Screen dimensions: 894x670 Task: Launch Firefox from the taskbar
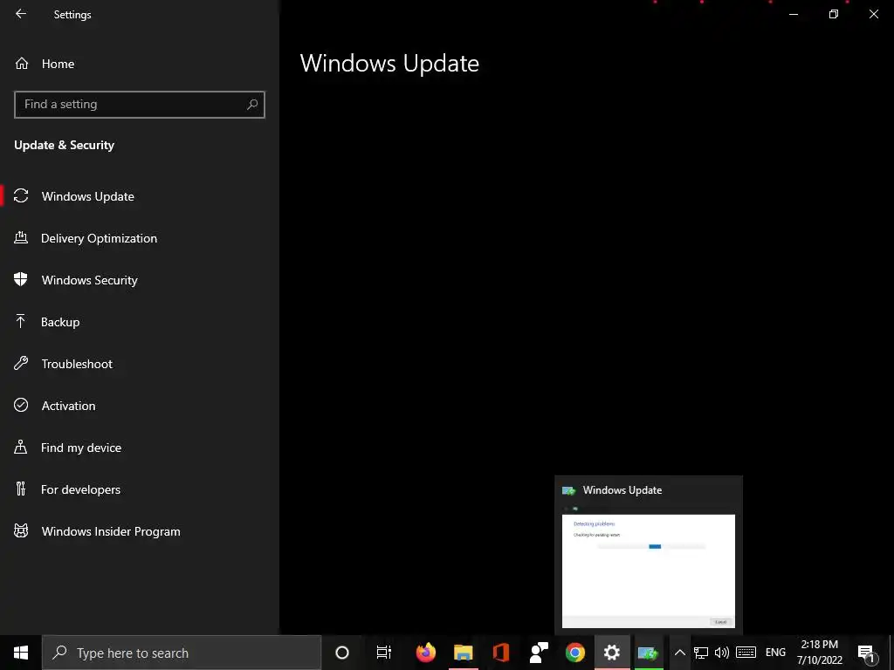coord(425,653)
